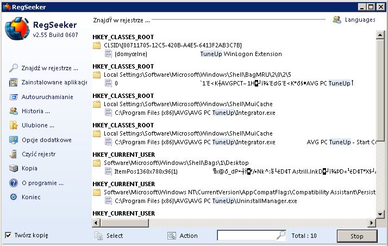Viewport: 388px width, 246px height.
Task: Click the vertical scrollbar thumb
Action: 380,90
